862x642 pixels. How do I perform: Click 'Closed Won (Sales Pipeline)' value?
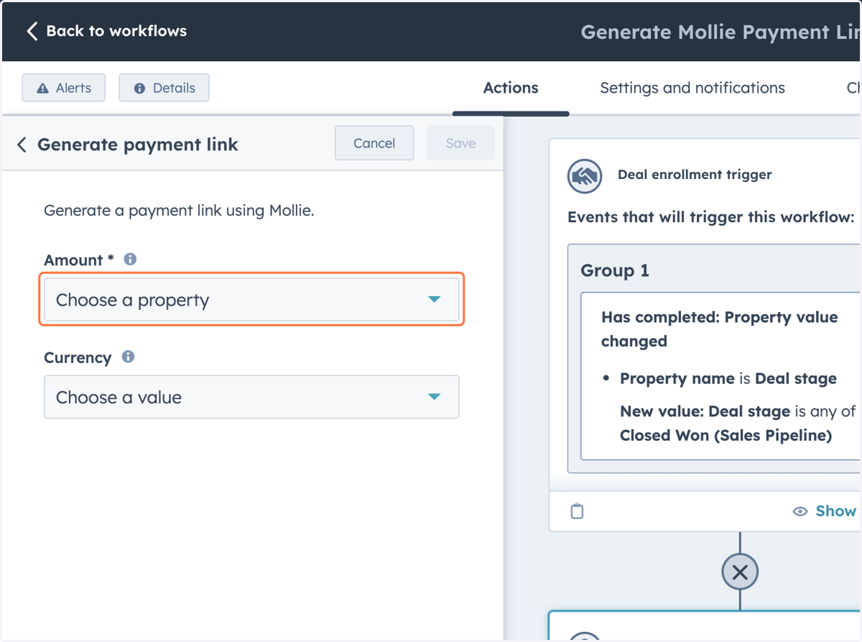(726, 436)
